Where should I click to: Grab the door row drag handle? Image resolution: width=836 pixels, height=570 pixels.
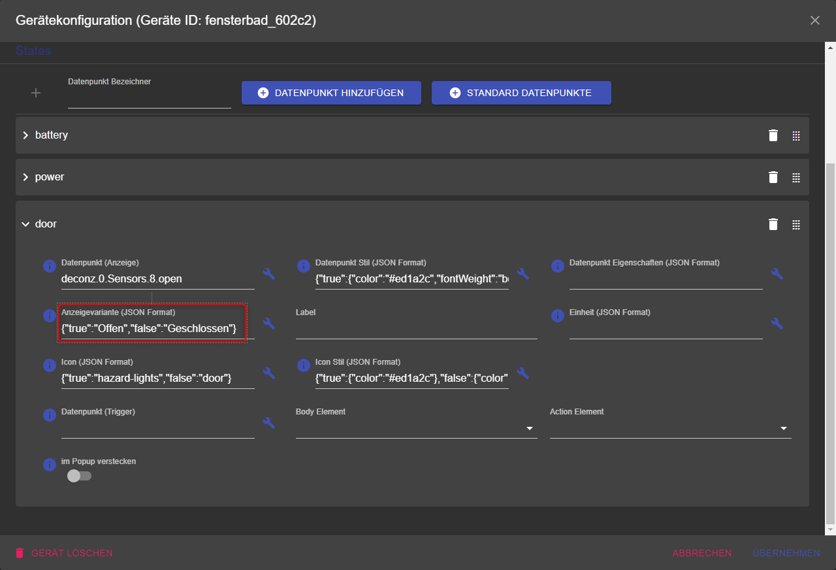(796, 224)
